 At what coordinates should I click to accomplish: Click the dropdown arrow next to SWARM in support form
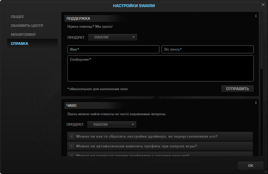pos(134,37)
